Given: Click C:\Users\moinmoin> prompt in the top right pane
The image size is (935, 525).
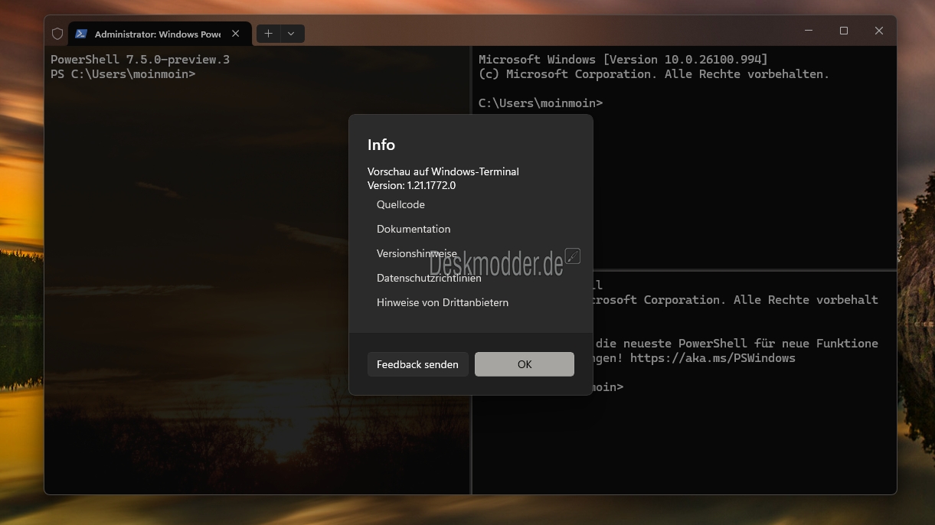Looking at the screenshot, I should [x=540, y=103].
